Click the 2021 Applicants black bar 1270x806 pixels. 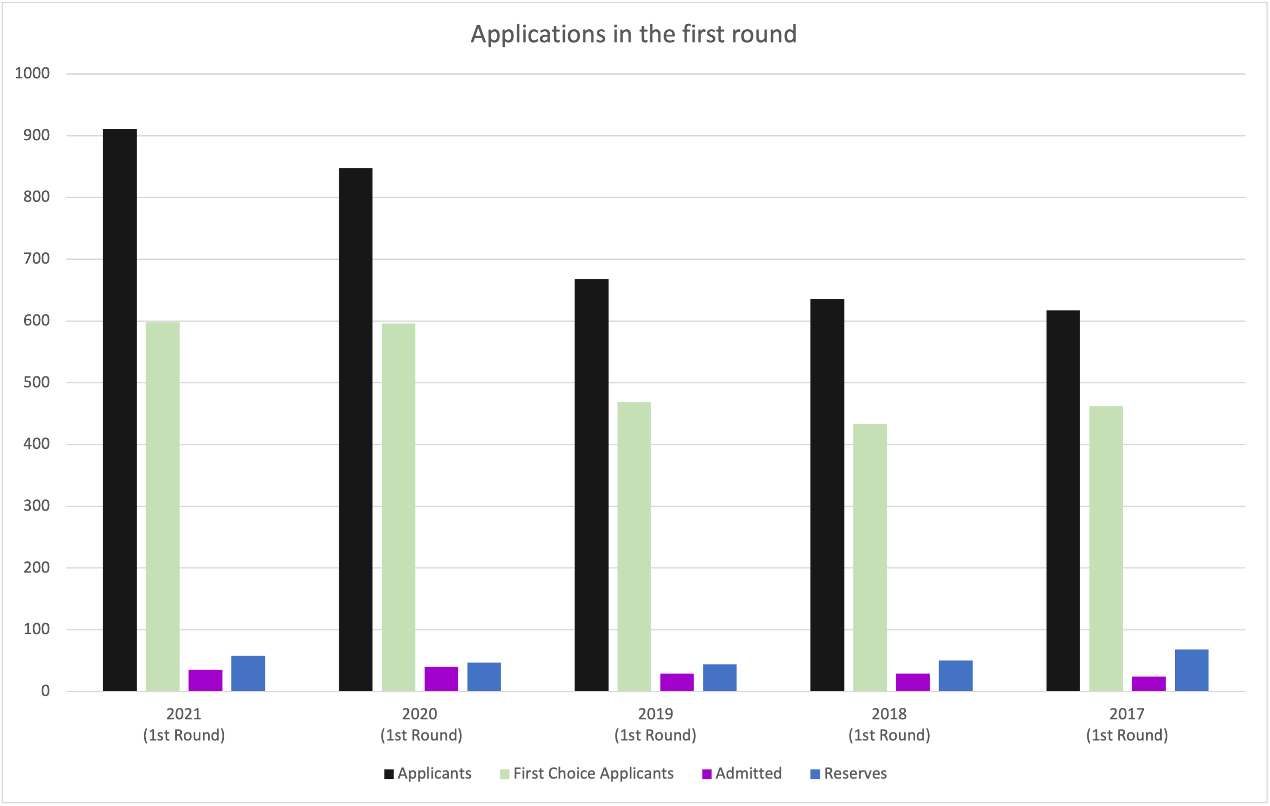(120, 410)
